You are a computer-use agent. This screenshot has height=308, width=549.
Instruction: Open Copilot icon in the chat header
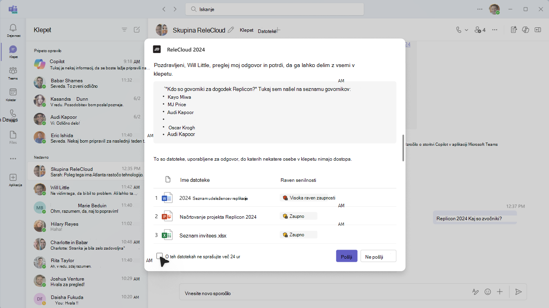click(x=526, y=30)
